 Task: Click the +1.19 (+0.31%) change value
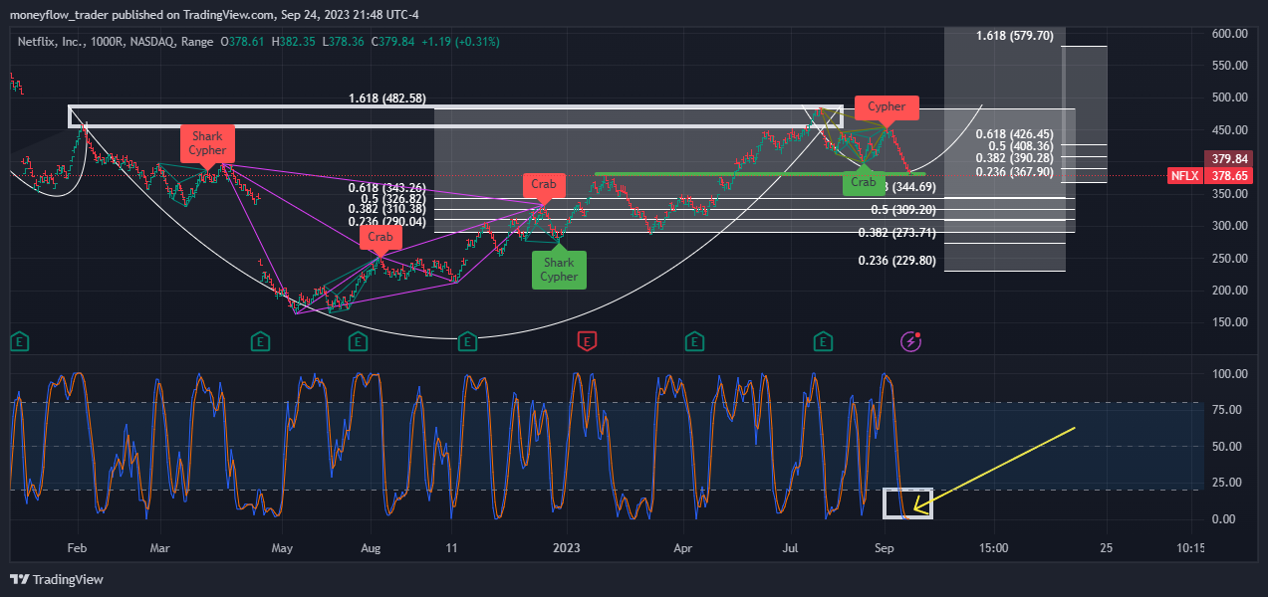click(x=460, y=42)
